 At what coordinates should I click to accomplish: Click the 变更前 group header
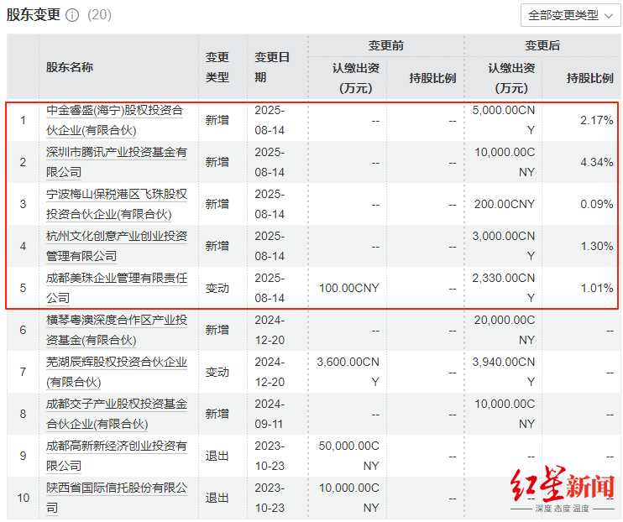coord(385,45)
